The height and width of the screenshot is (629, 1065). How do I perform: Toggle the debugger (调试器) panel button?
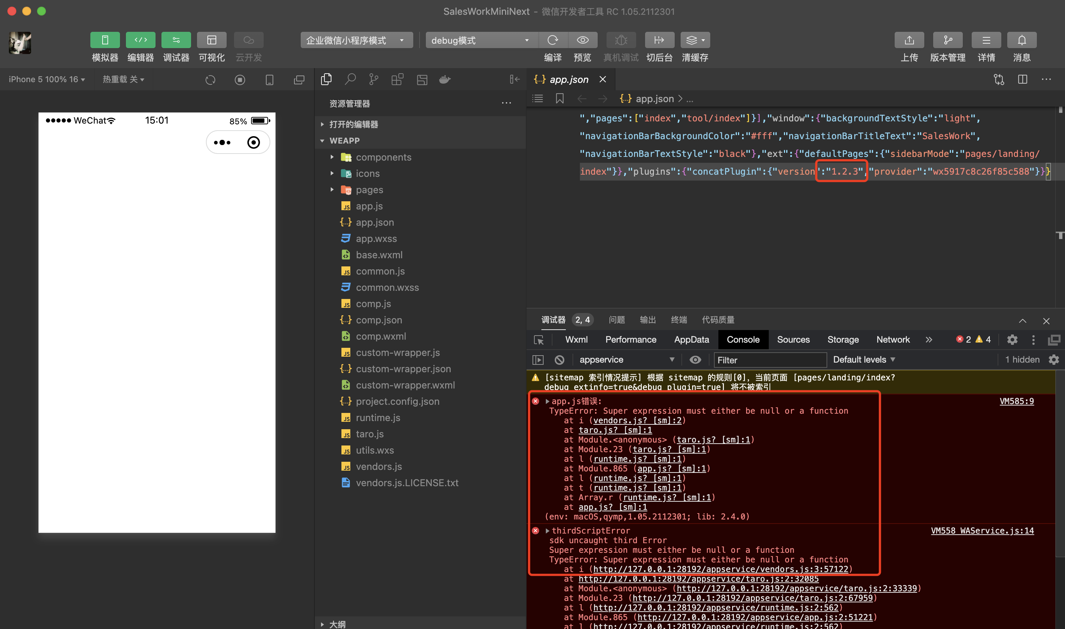click(176, 40)
